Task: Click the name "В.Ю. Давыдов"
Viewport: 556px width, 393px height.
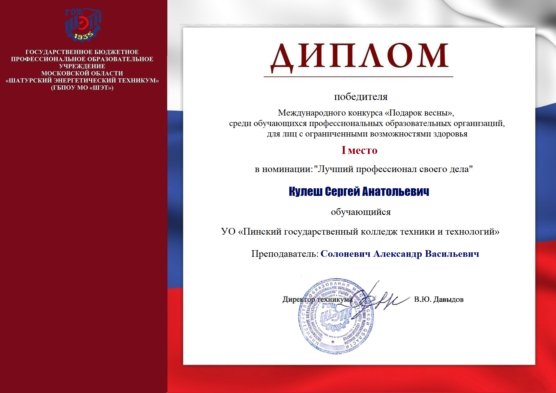Action: [439, 299]
